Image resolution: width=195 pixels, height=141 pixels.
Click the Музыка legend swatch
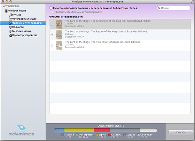tap(63, 135)
